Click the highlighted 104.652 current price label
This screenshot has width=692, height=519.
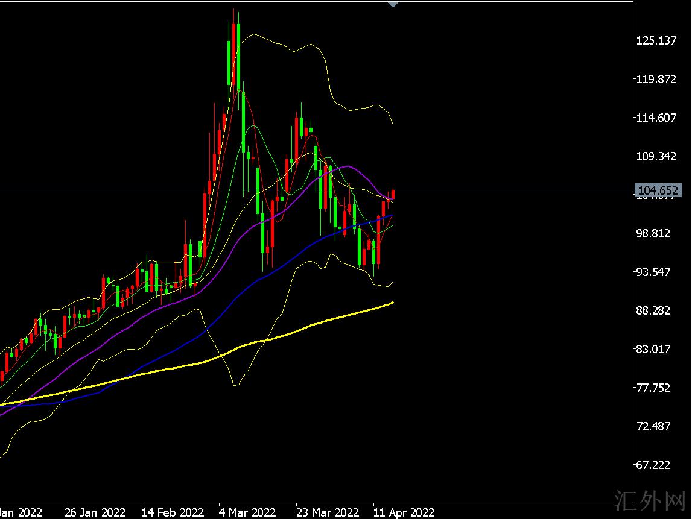658,191
